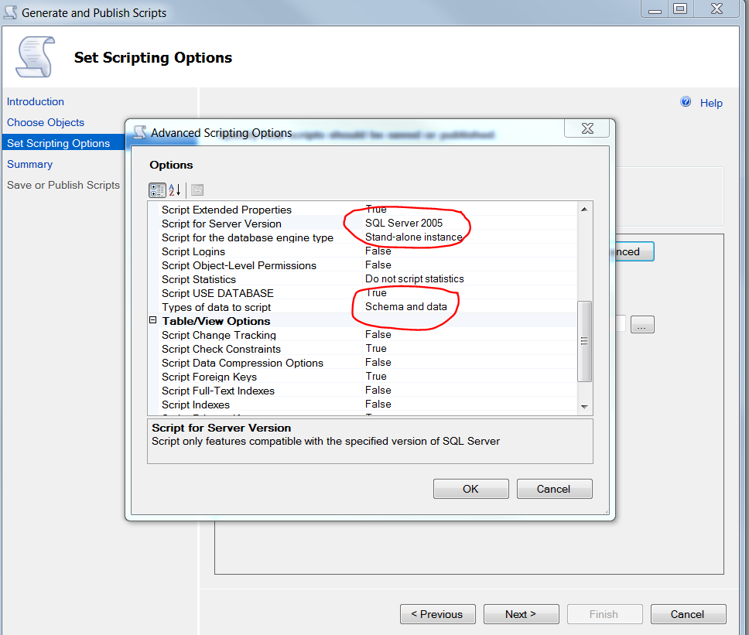Toggle the Script Logins False value
Screen dimensions: 749x635
(378, 251)
